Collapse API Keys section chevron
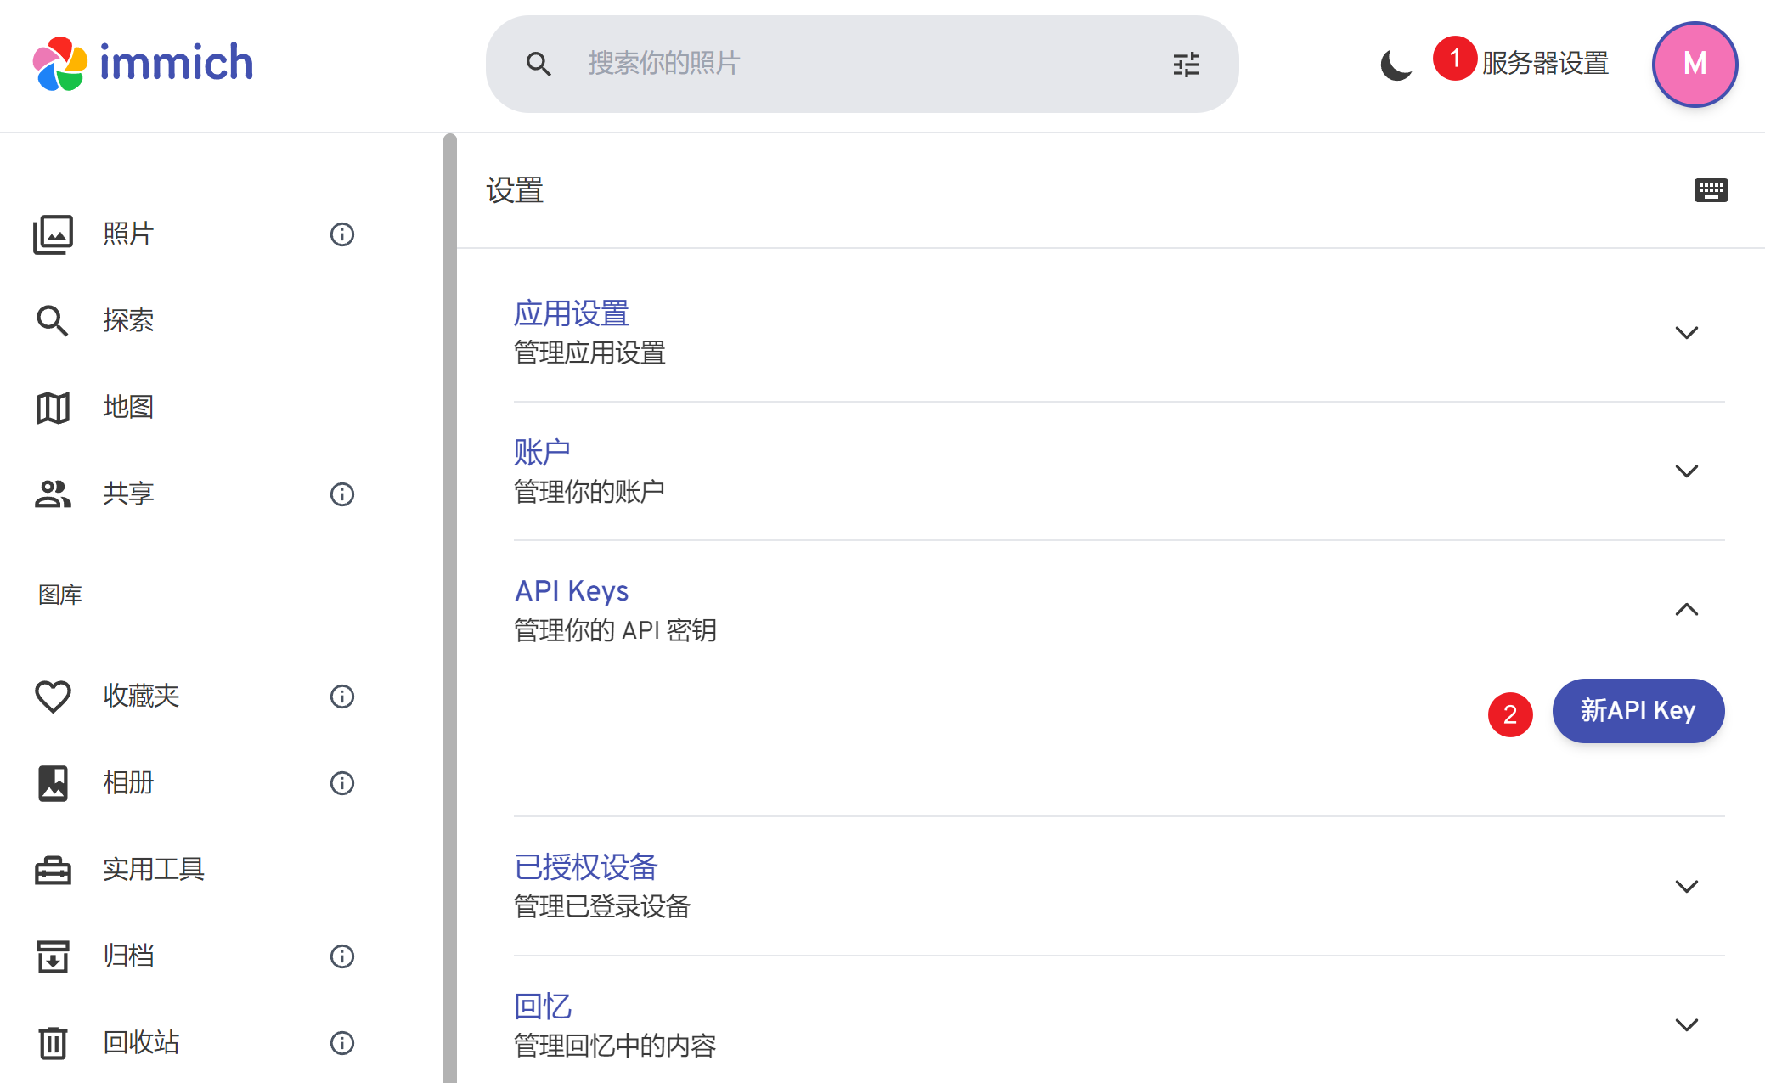This screenshot has height=1083, width=1765. pyautogui.click(x=1687, y=609)
